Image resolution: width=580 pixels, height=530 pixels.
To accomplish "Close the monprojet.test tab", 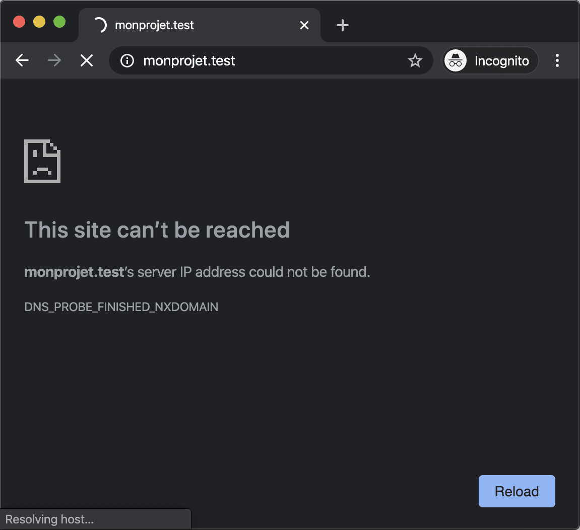I will click(x=304, y=25).
